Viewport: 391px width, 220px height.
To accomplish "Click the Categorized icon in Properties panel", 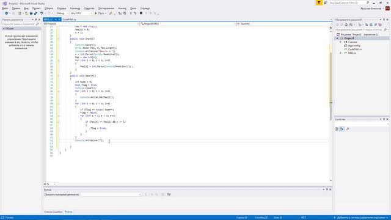I will tap(337, 129).
